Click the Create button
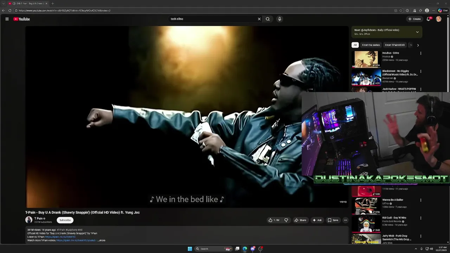This screenshot has width=450, height=253. [414, 19]
